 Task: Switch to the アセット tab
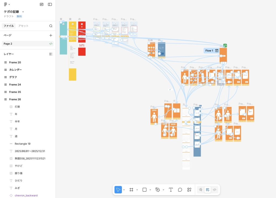pos(23,26)
